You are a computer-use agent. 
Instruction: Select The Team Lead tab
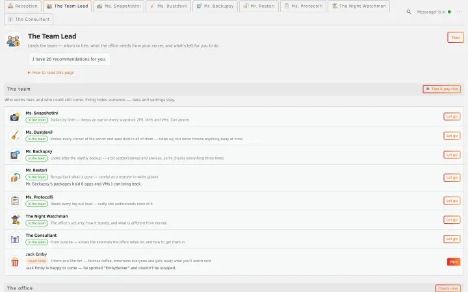67,6
